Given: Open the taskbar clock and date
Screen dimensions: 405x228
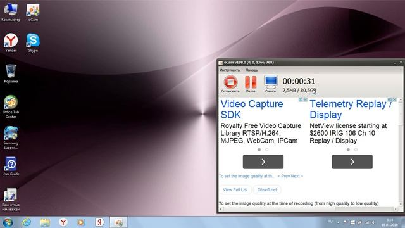Looking at the screenshot, I should pos(390,222).
